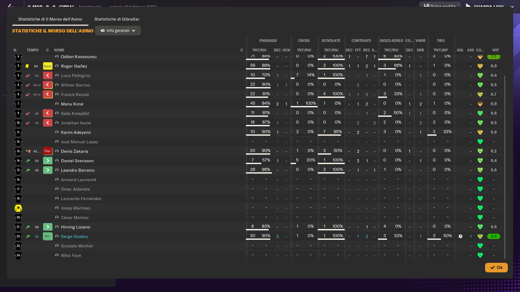Click condition heart icon for Luca Pellegrini
The height and width of the screenshot is (292, 520).
(x=480, y=75)
